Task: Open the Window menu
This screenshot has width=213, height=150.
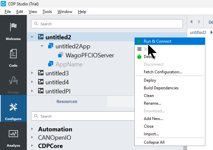Action: [x=65, y=12]
